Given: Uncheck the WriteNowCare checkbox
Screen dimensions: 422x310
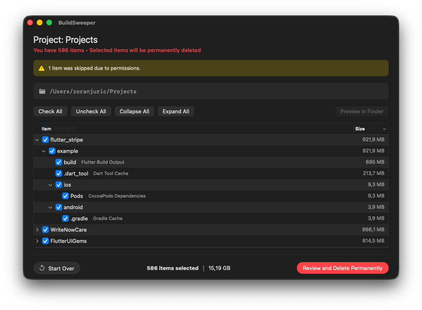Looking at the screenshot, I should [45, 230].
